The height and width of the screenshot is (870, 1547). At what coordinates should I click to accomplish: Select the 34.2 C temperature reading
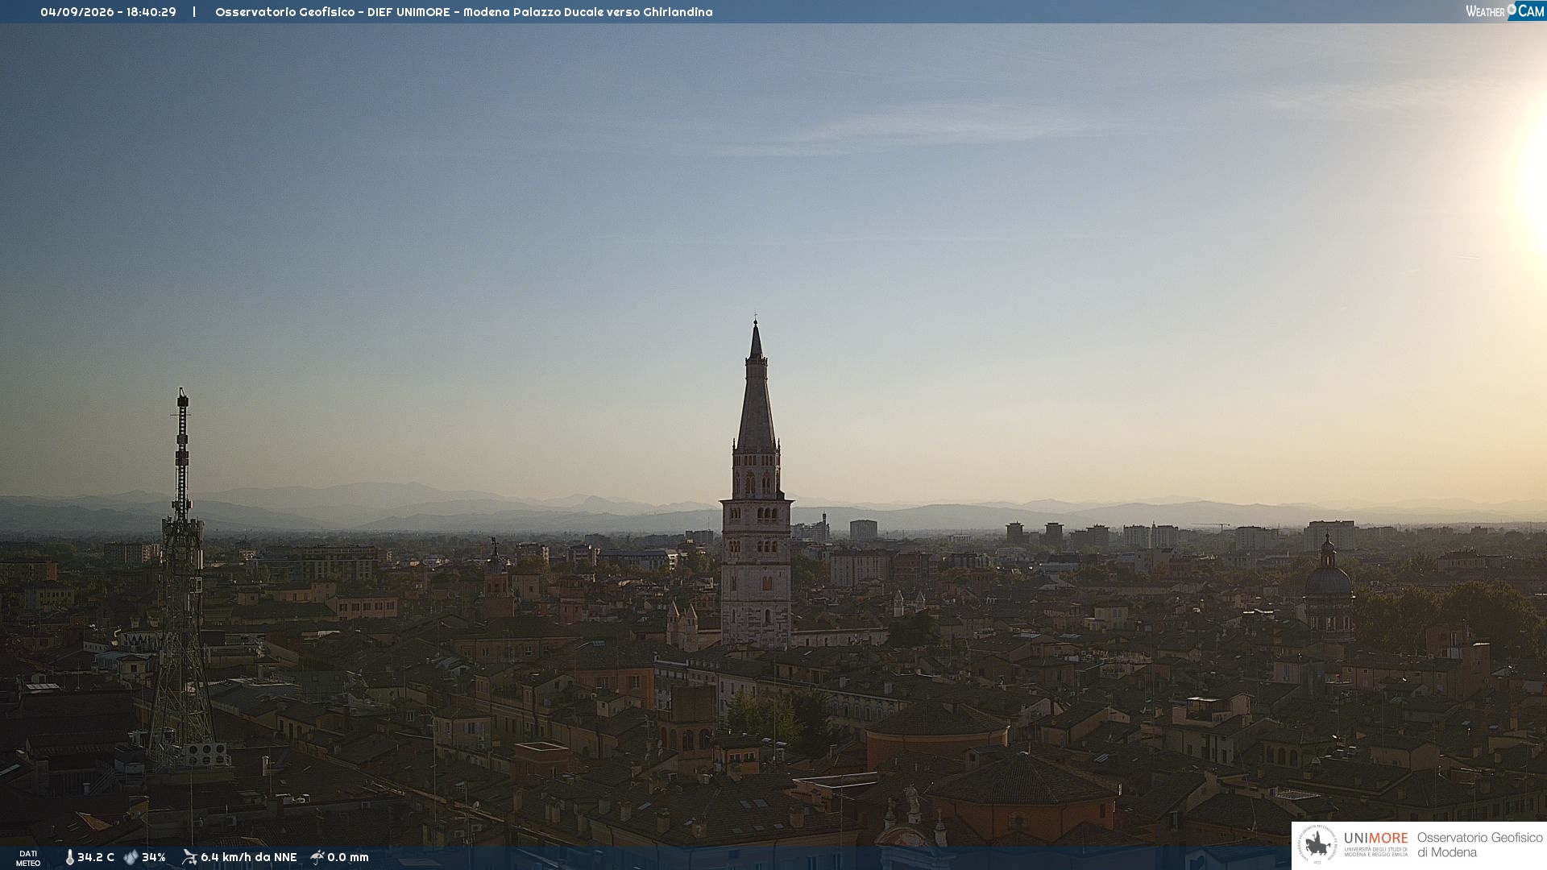(96, 857)
